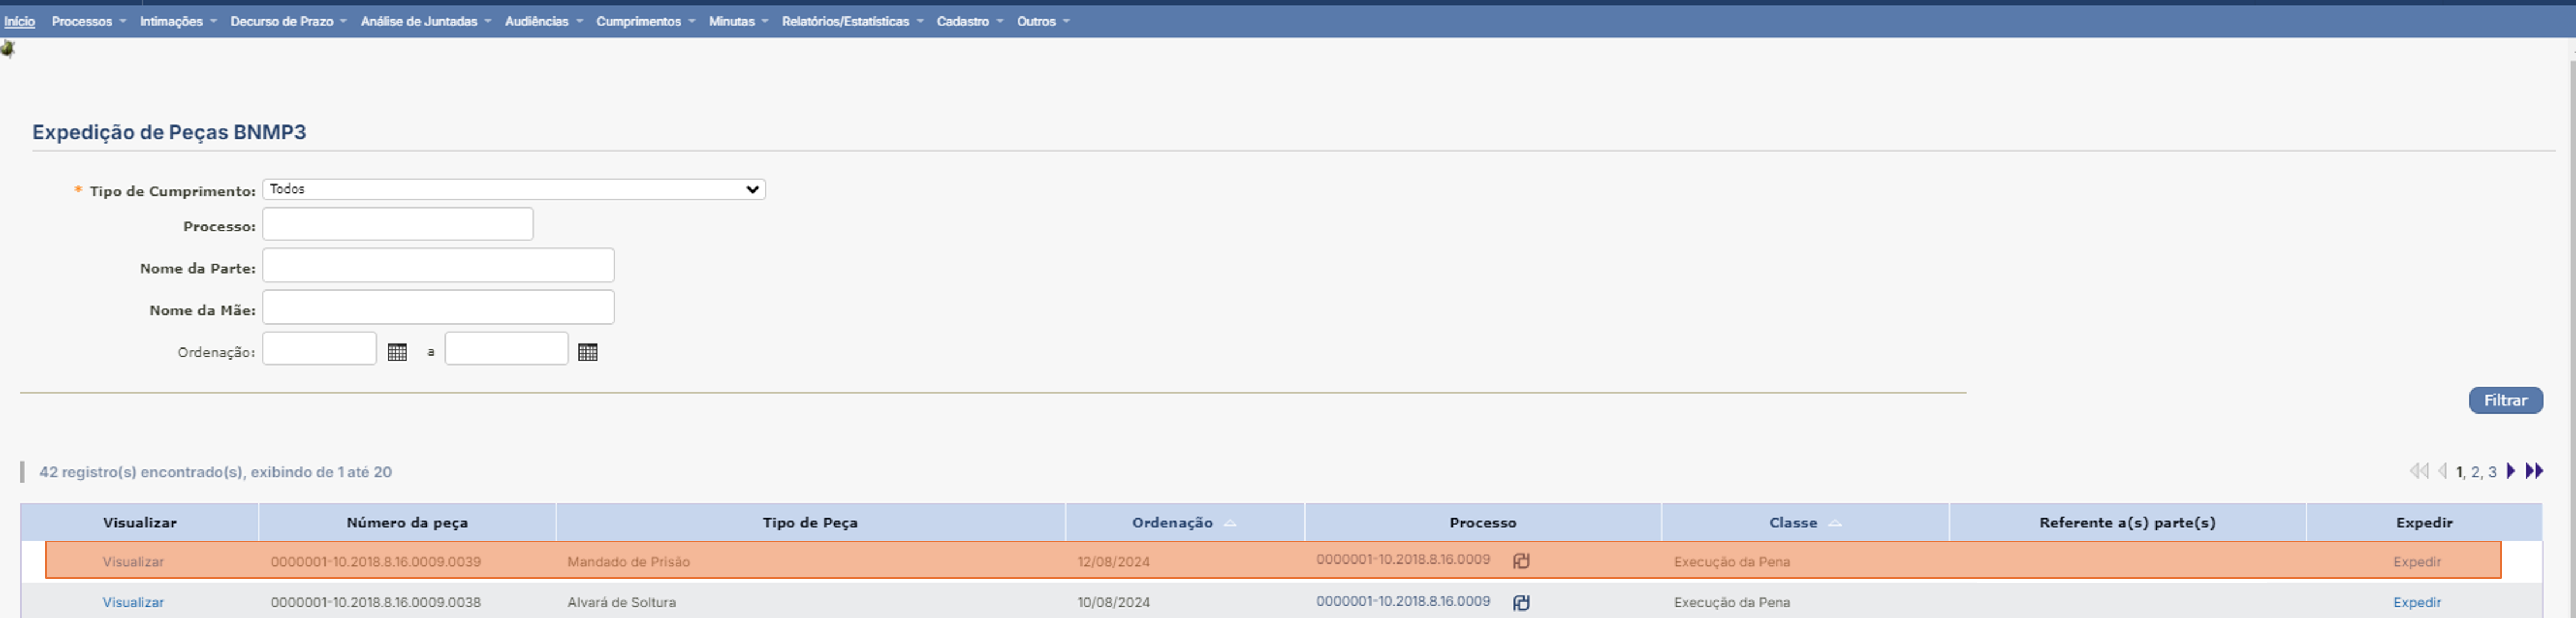The width and height of the screenshot is (2576, 618).
Task: Go to previous results page arrow
Action: [2442, 471]
